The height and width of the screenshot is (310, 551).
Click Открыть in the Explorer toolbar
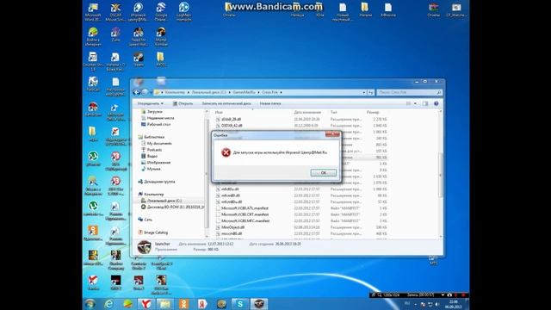pyautogui.click(x=183, y=103)
